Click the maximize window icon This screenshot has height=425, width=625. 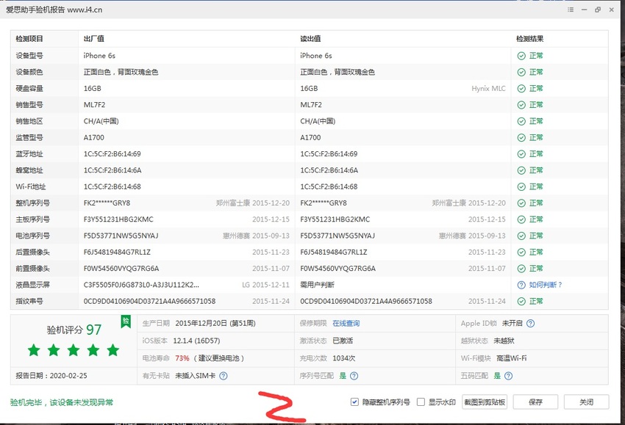tap(598, 10)
